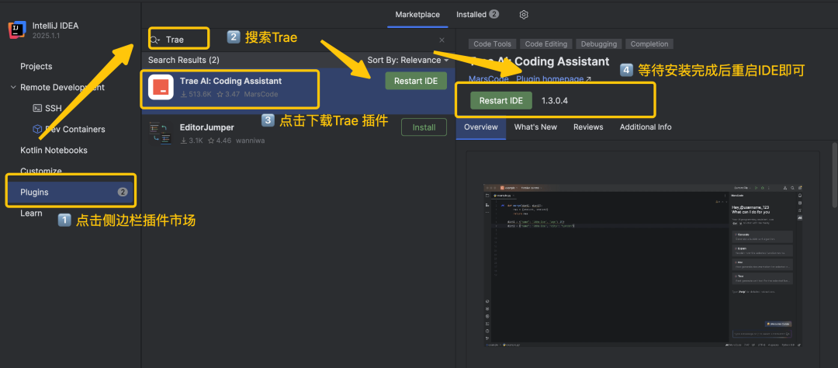Select the Trae AI: Coding Assistant result
Viewport: 838px width, 368px height.
coord(299,92)
